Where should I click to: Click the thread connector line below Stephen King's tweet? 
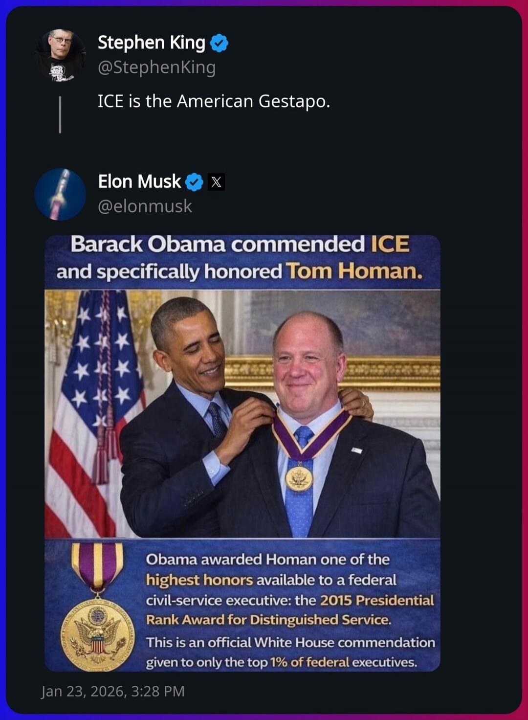click(x=61, y=112)
